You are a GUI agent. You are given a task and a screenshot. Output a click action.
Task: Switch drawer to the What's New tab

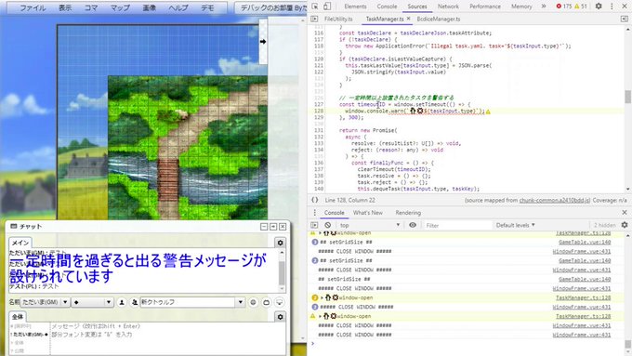click(368, 213)
